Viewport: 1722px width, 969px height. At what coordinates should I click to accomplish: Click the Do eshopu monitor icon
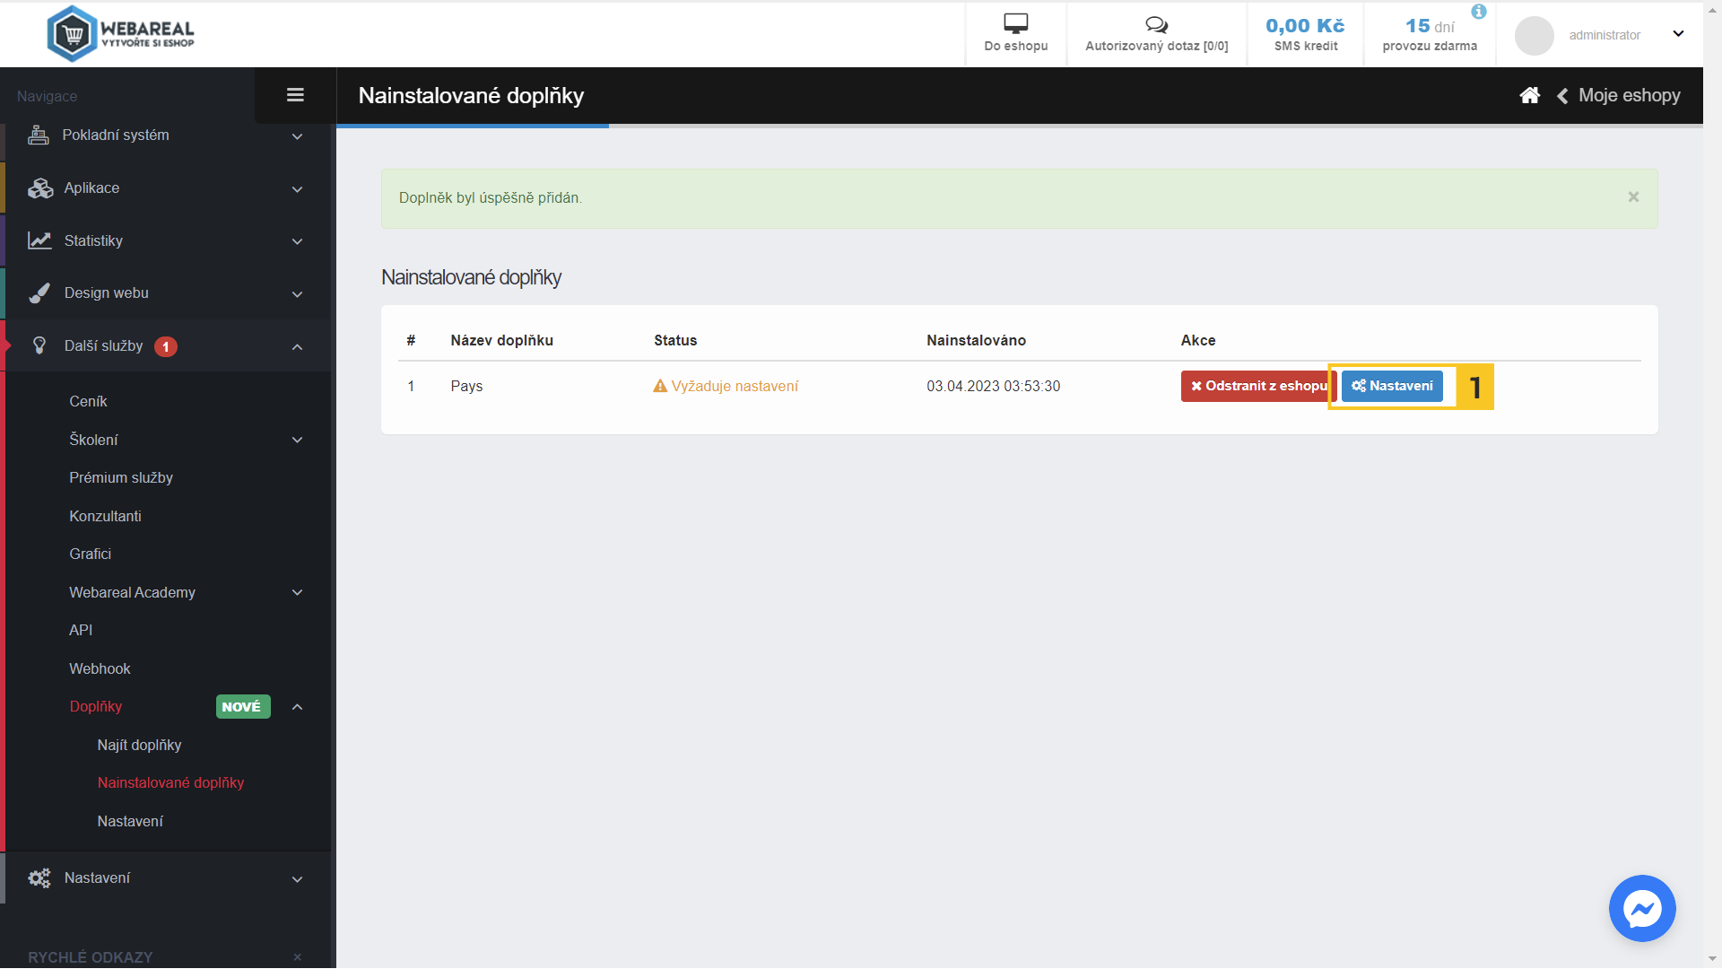pyautogui.click(x=1015, y=24)
